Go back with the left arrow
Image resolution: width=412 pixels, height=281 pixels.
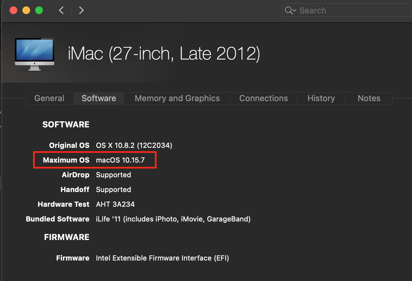coord(61,10)
